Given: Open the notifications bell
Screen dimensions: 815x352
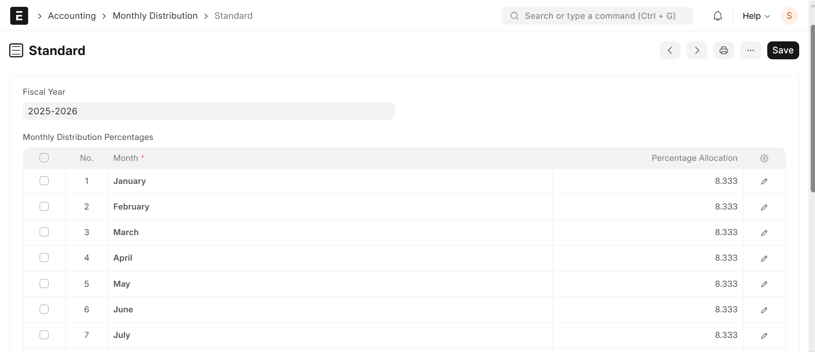Looking at the screenshot, I should [718, 16].
